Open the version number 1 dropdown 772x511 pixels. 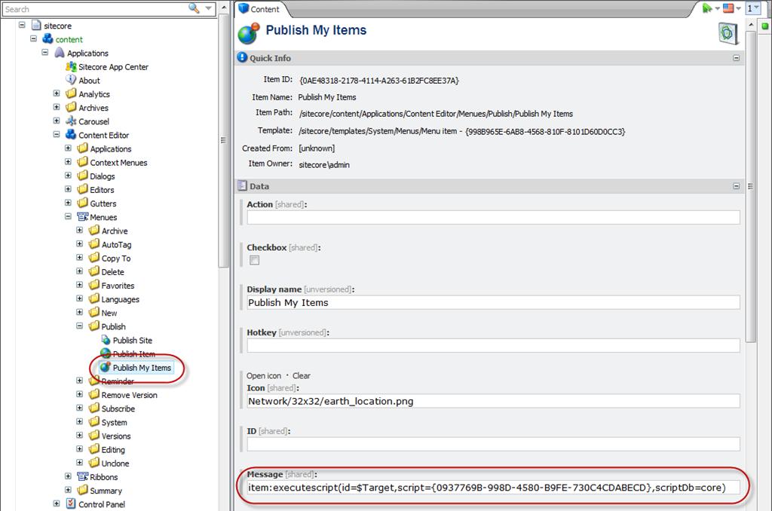(752, 8)
